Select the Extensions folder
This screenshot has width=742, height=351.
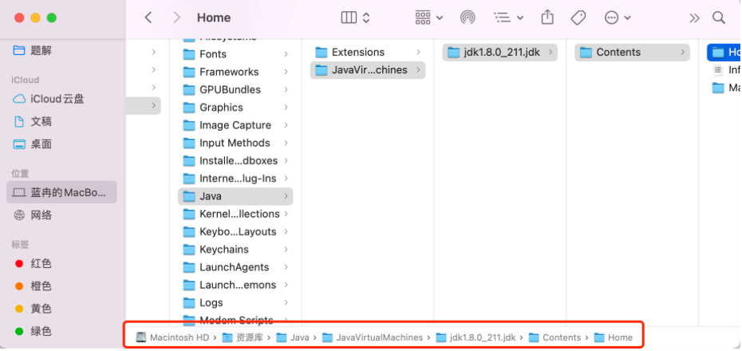pyautogui.click(x=368, y=53)
